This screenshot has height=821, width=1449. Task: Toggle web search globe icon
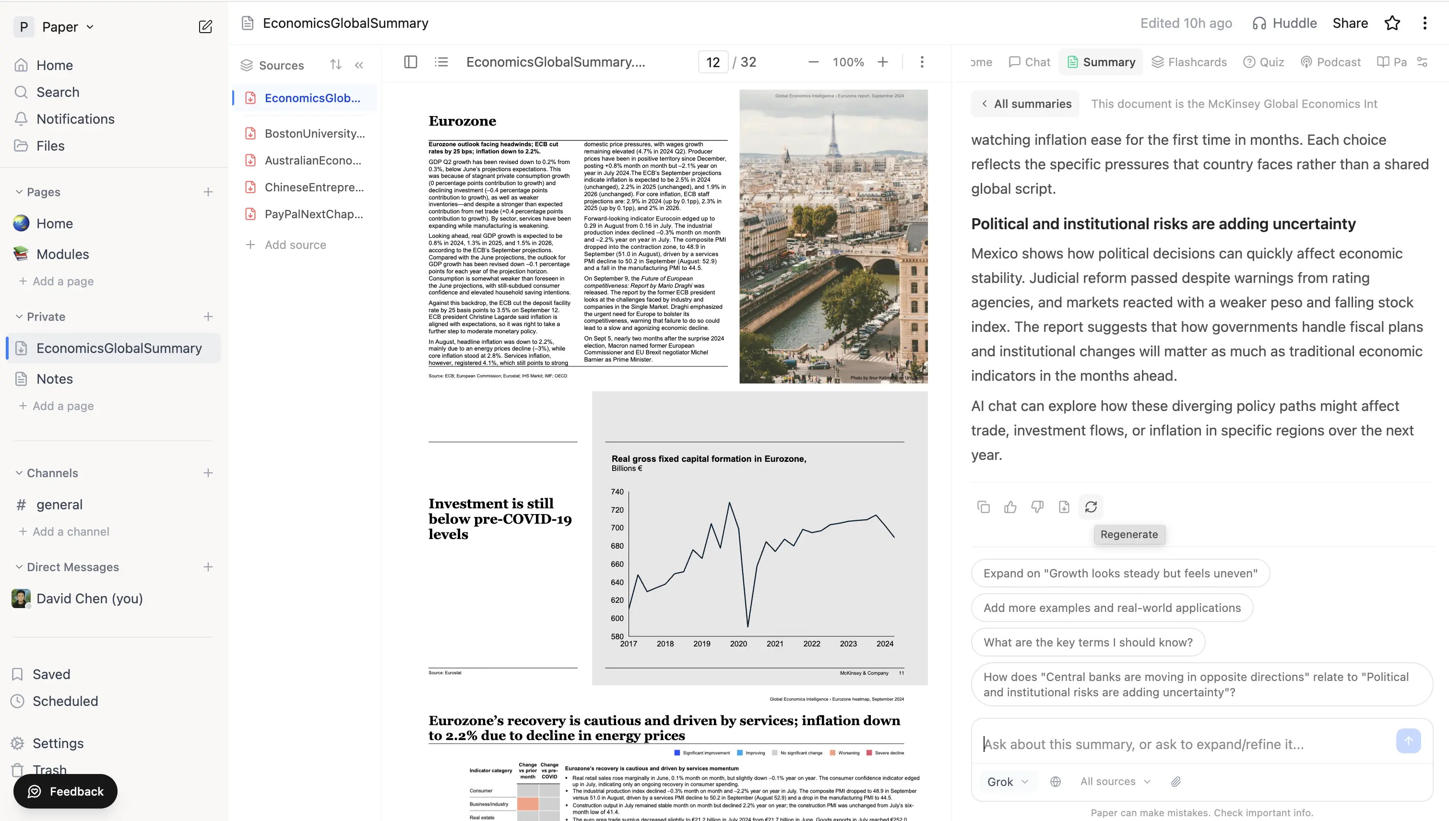point(1055,782)
